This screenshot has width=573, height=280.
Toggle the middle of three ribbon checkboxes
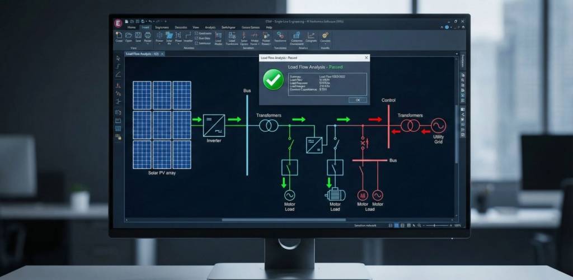(x=196, y=38)
